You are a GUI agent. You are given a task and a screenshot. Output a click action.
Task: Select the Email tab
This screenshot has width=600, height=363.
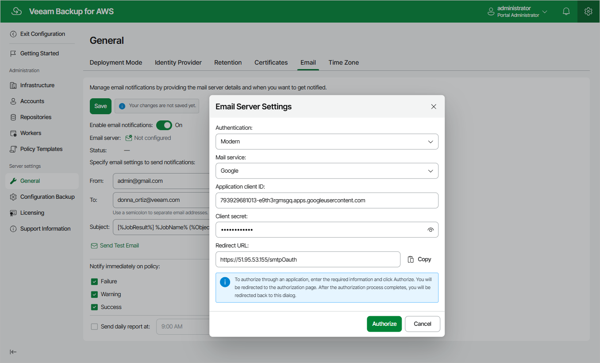tap(308, 62)
